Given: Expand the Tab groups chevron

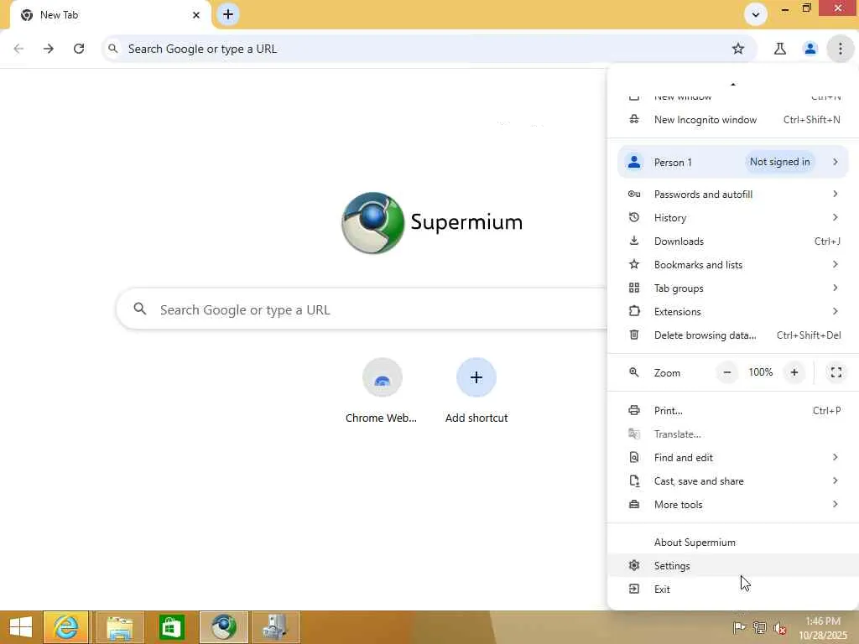Looking at the screenshot, I should coord(835,288).
